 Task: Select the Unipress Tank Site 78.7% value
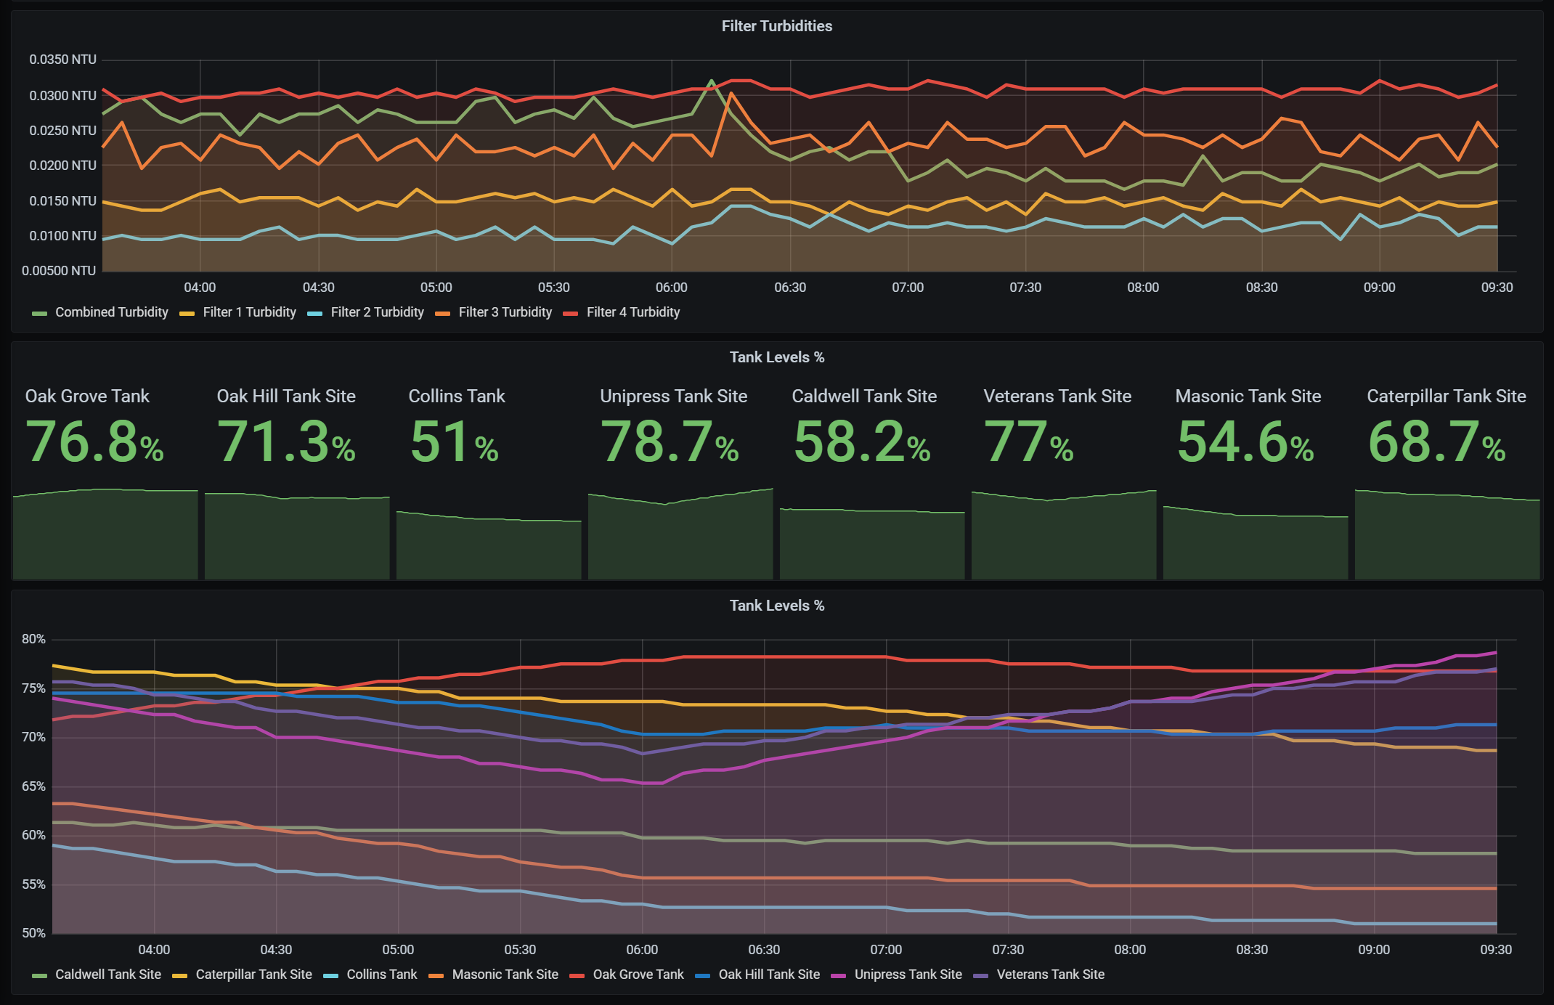point(670,442)
